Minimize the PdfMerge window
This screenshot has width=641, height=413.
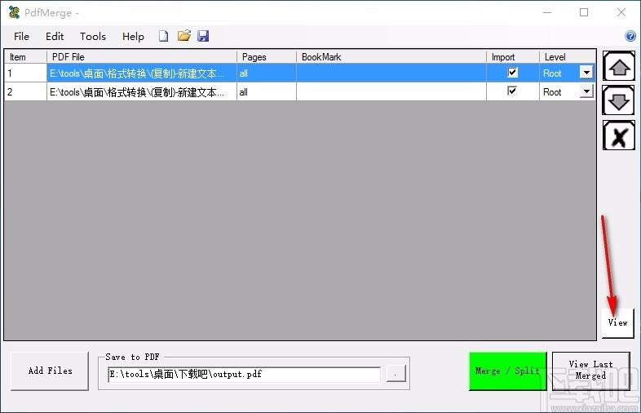(547, 13)
